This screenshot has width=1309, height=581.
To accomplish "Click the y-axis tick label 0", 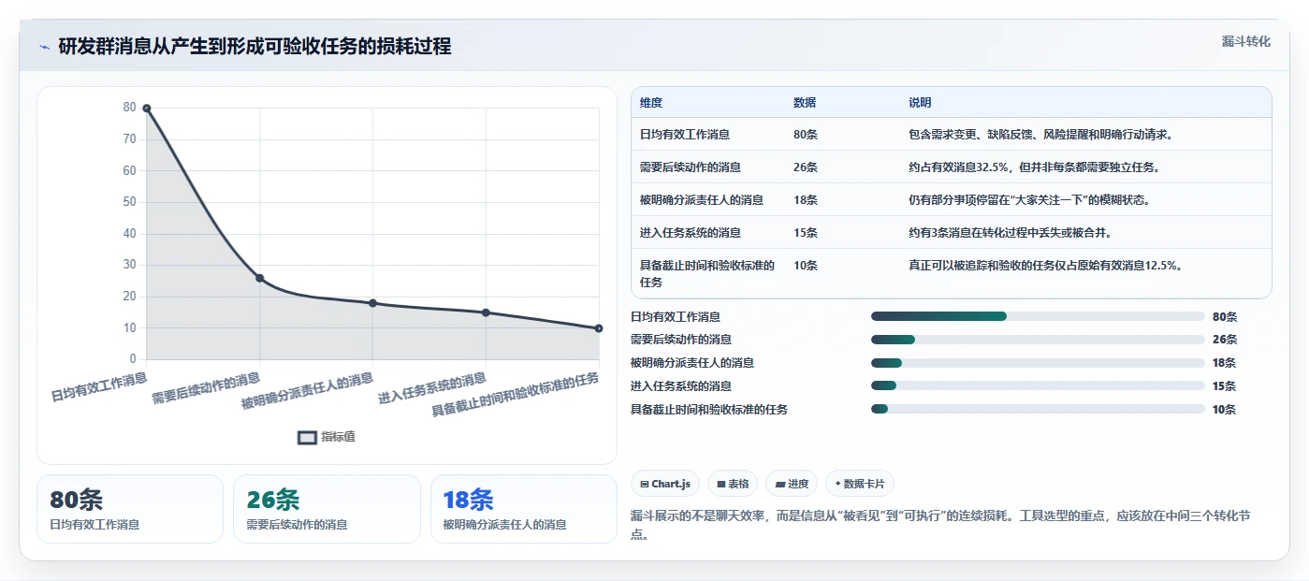I will coord(133,359).
